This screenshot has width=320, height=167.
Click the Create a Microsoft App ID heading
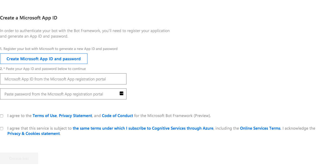click(28, 18)
